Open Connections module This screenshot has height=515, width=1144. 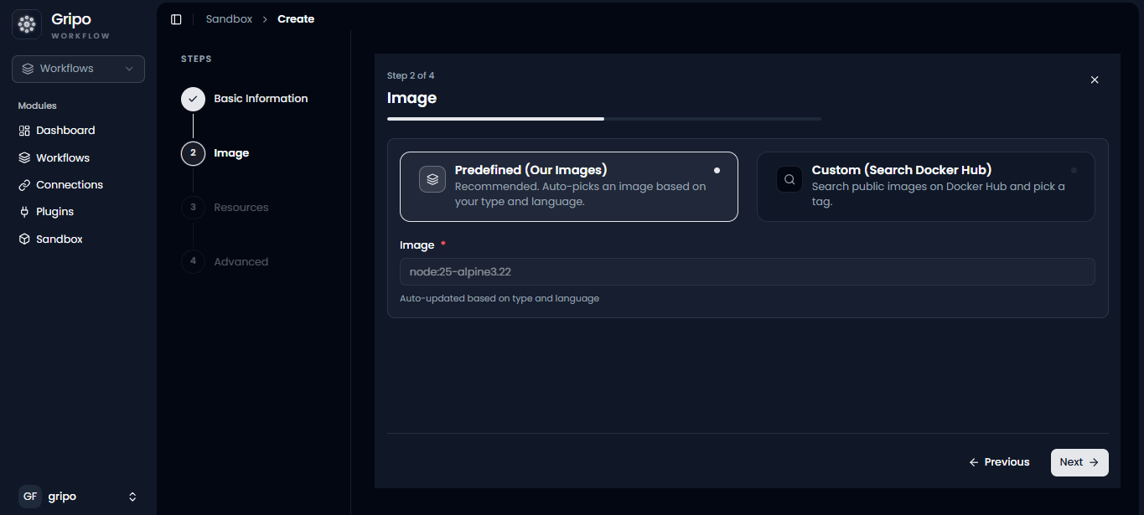[x=70, y=185]
